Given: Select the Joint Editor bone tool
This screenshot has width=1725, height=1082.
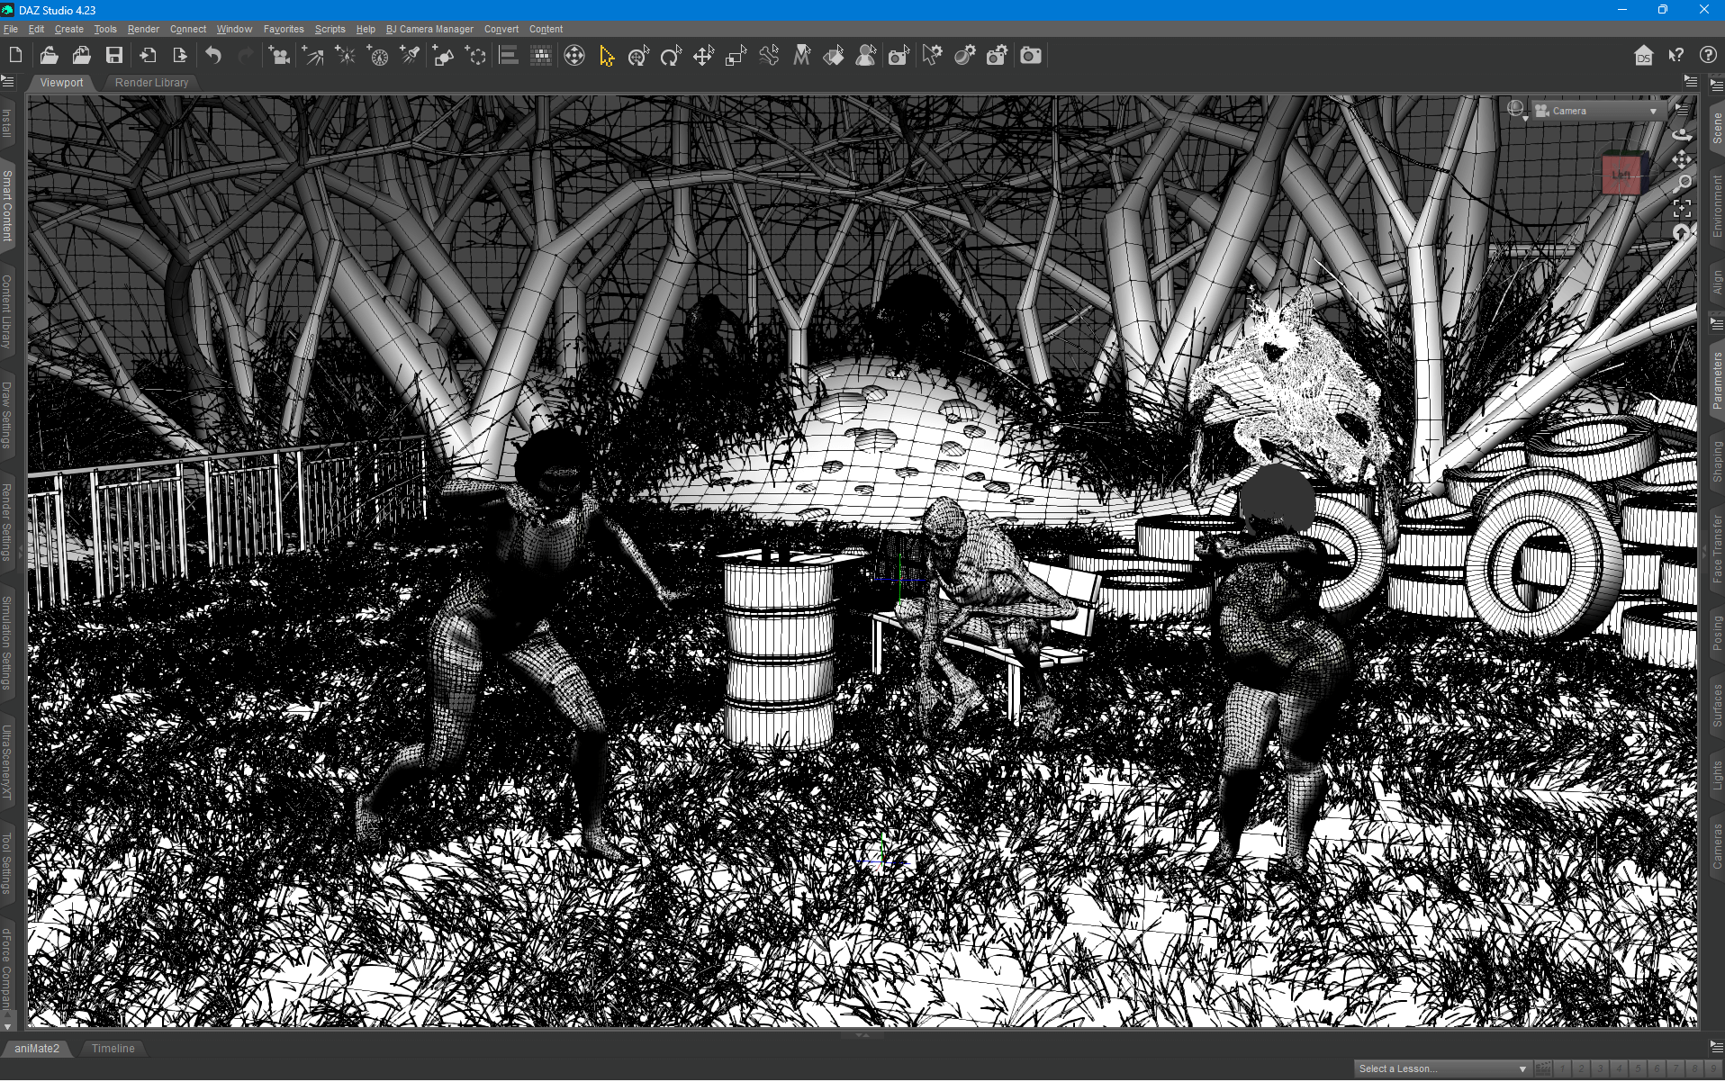Looking at the screenshot, I should [x=769, y=56].
